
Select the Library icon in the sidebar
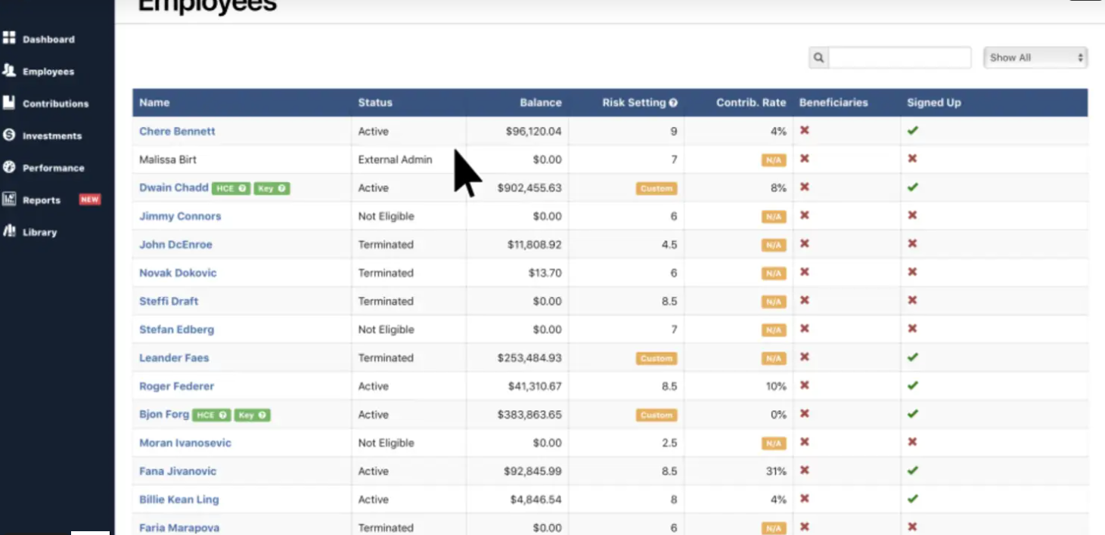point(11,232)
